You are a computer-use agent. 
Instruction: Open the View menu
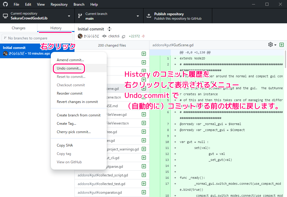[41, 4]
